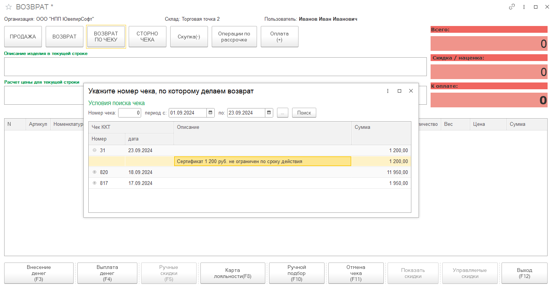The width and height of the screenshot is (554, 287).
Task: Collapse receipt 31 row
Action: coord(94,150)
